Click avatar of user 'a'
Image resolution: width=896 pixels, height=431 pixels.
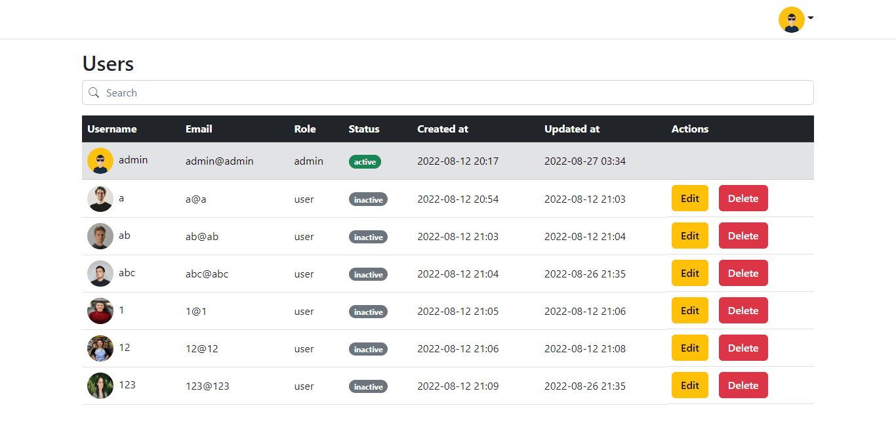(x=100, y=199)
